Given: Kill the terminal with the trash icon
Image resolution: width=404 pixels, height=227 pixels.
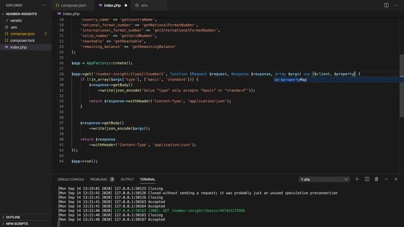Looking at the screenshot, I should tap(376, 179).
